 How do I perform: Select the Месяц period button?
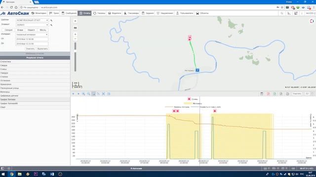(43, 30)
